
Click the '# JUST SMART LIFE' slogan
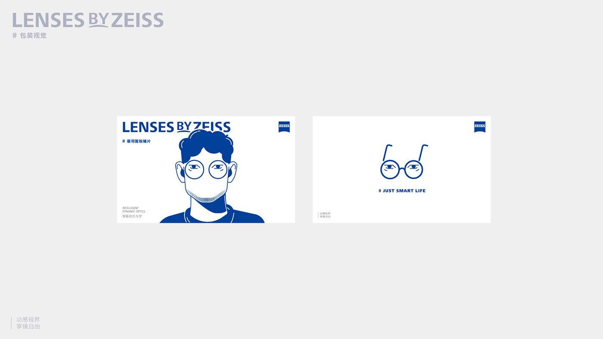[402, 191]
